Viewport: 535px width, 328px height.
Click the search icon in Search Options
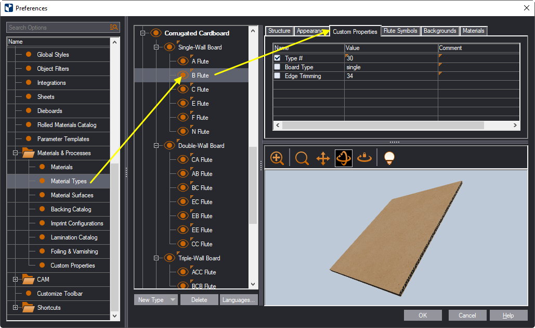coord(114,28)
